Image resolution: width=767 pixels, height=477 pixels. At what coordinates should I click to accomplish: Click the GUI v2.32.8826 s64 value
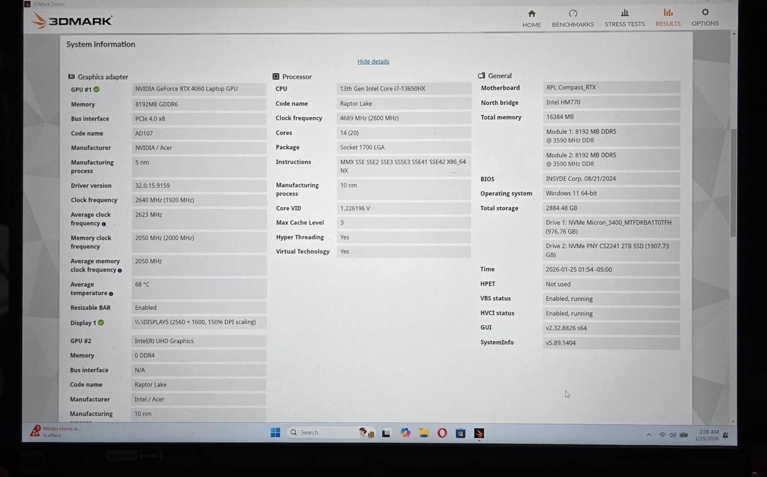[611, 328]
